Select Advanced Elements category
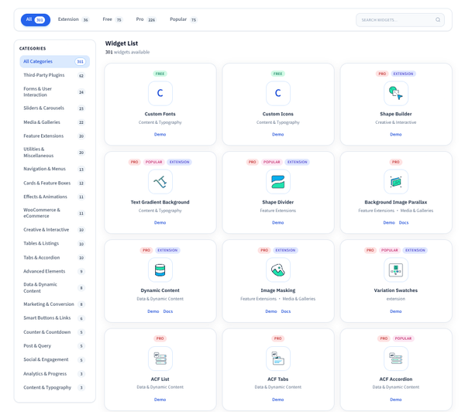Screen dimensions: 465x412 [54, 271]
